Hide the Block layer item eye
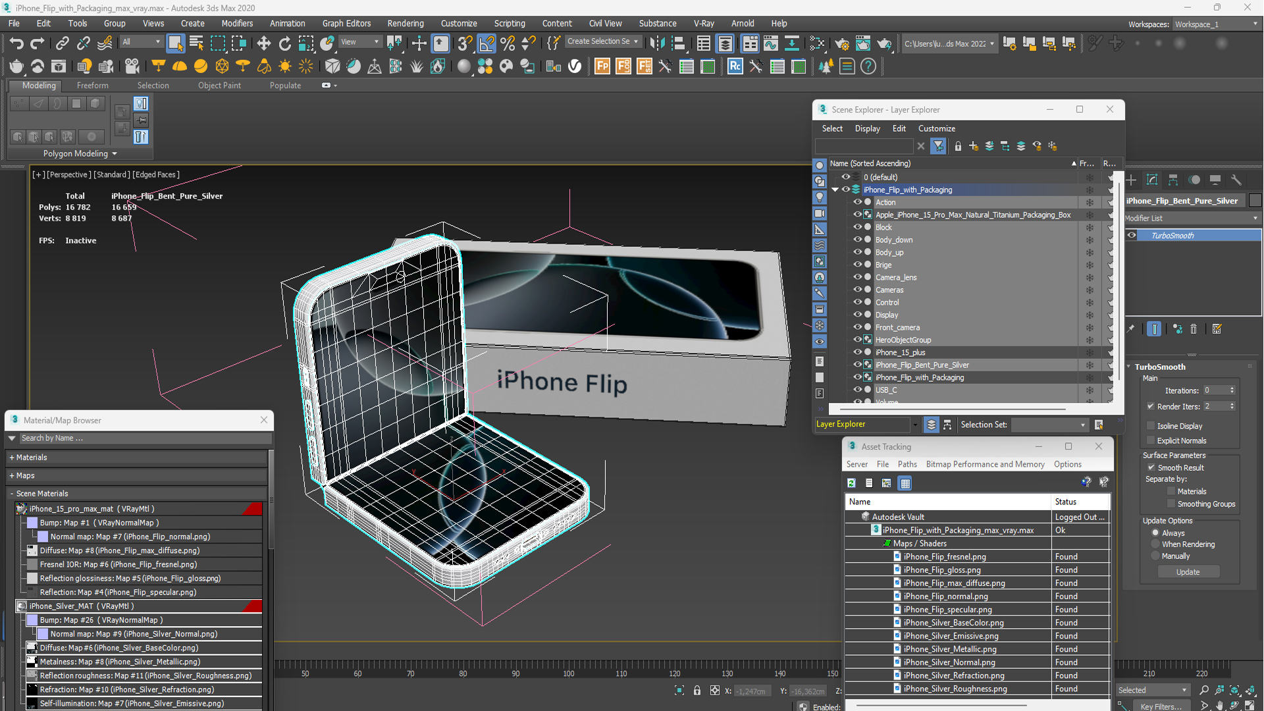This screenshot has height=711, width=1264. point(857,227)
